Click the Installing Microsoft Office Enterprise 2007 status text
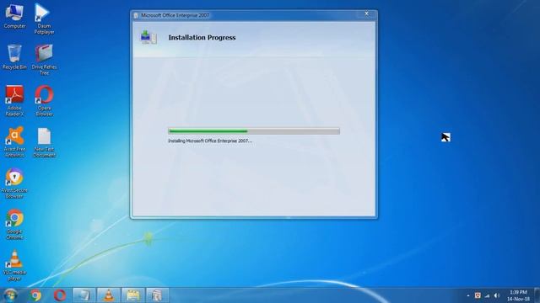Viewport: 540px width, 303px height. [210, 141]
